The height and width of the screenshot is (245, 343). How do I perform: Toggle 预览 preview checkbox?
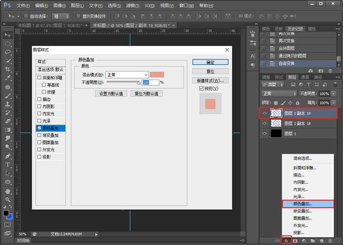tap(201, 88)
